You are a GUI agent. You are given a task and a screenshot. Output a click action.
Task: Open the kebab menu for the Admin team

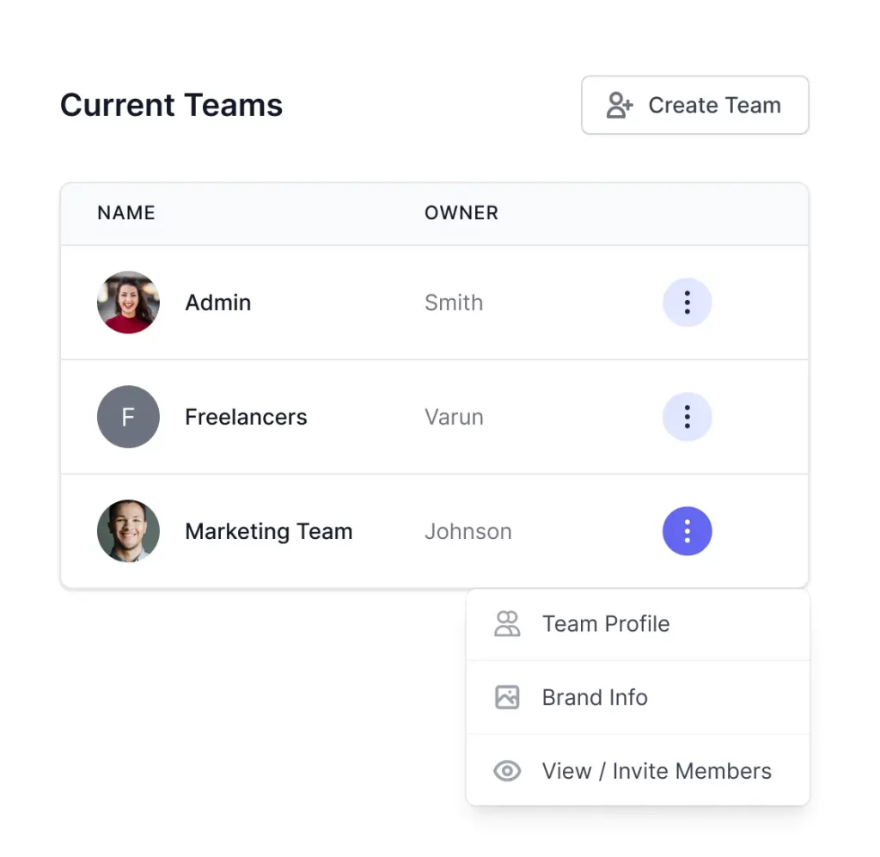tap(687, 303)
